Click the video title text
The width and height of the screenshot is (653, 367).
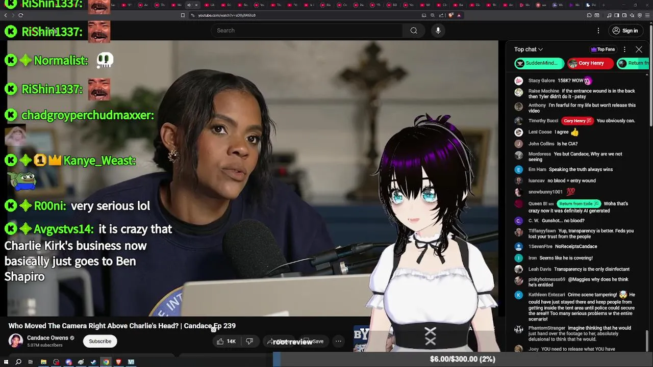click(122, 326)
